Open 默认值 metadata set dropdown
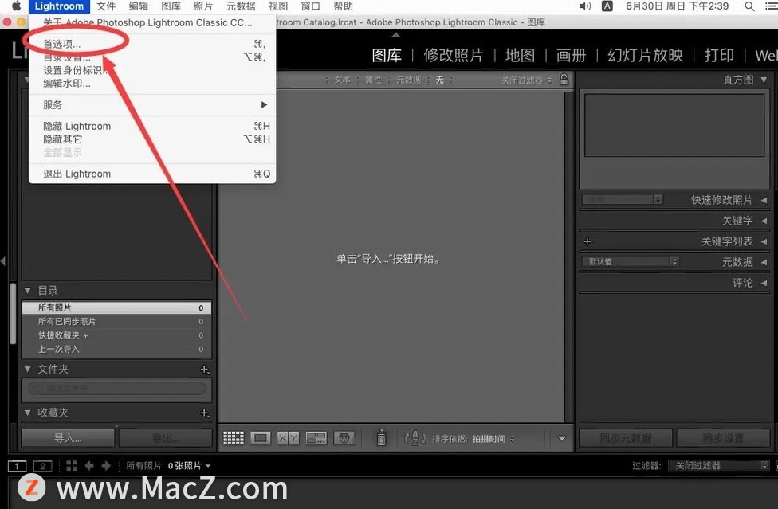 point(631,262)
